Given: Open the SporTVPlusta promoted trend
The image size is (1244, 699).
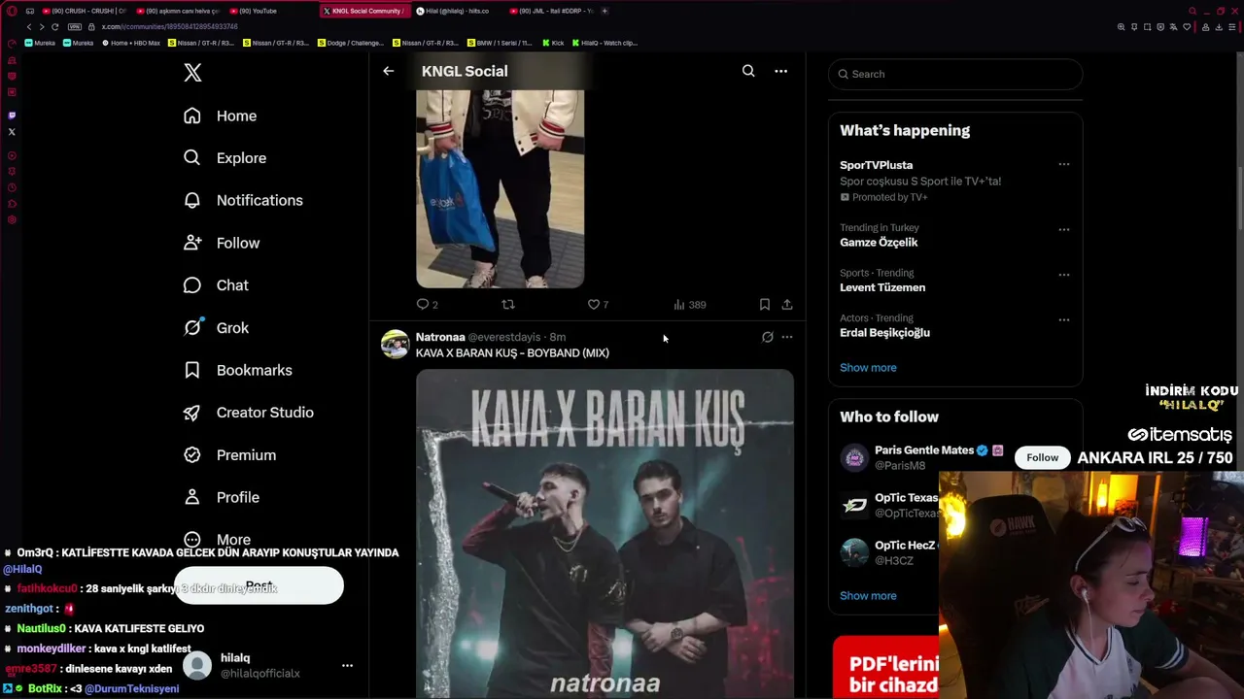Looking at the screenshot, I should point(877,165).
